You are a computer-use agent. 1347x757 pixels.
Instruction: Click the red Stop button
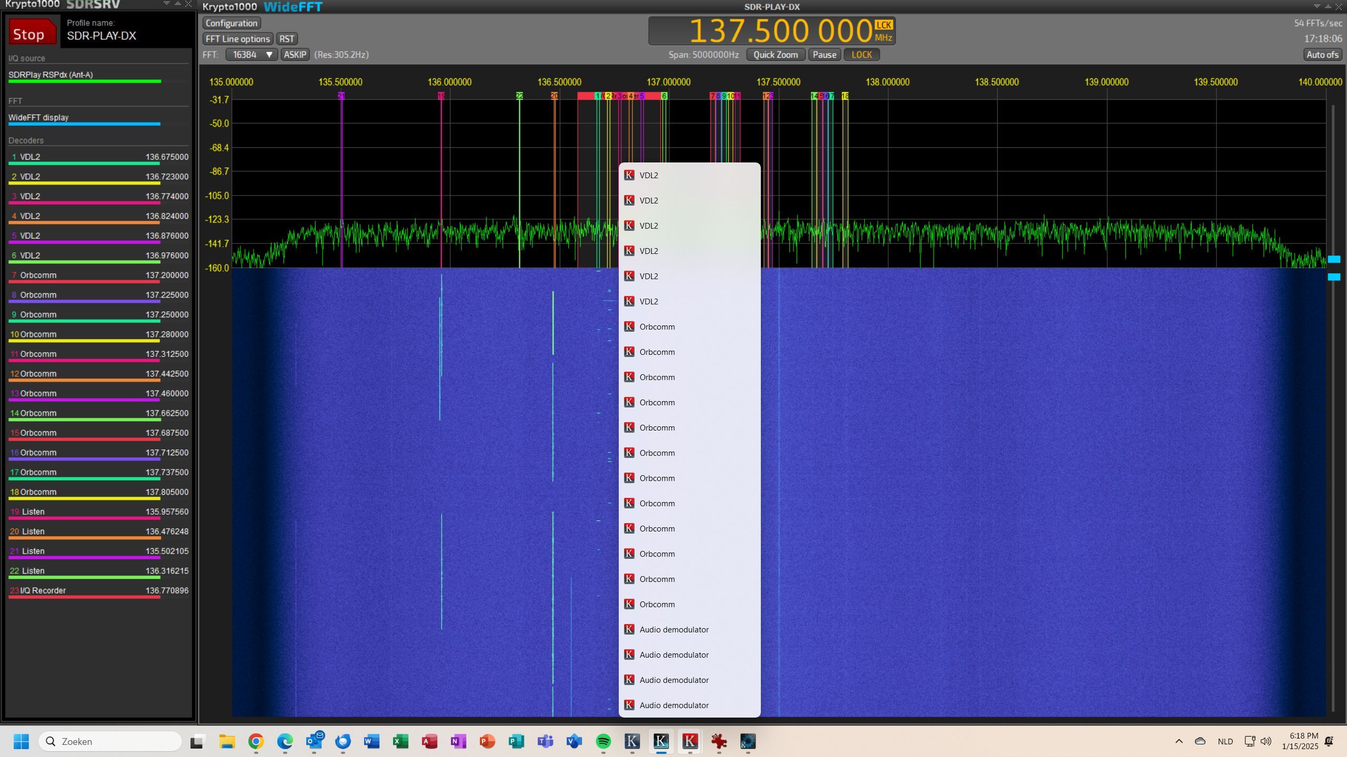[x=32, y=33]
